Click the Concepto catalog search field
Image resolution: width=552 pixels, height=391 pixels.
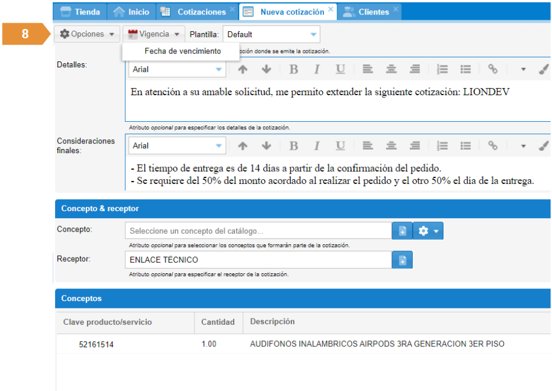click(x=258, y=231)
